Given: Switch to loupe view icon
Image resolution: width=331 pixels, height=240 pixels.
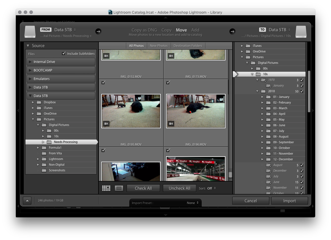Looking at the screenshot, I should pyautogui.click(x=119, y=188).
